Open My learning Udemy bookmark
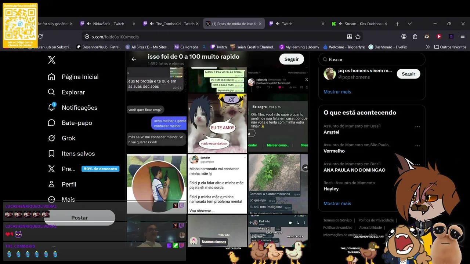Image resolution: width=470 pixels, height=264 pixels. pyautogui.click(x=299, y=47)
